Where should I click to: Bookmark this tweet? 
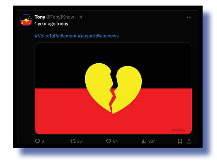(x=180, y=141)
